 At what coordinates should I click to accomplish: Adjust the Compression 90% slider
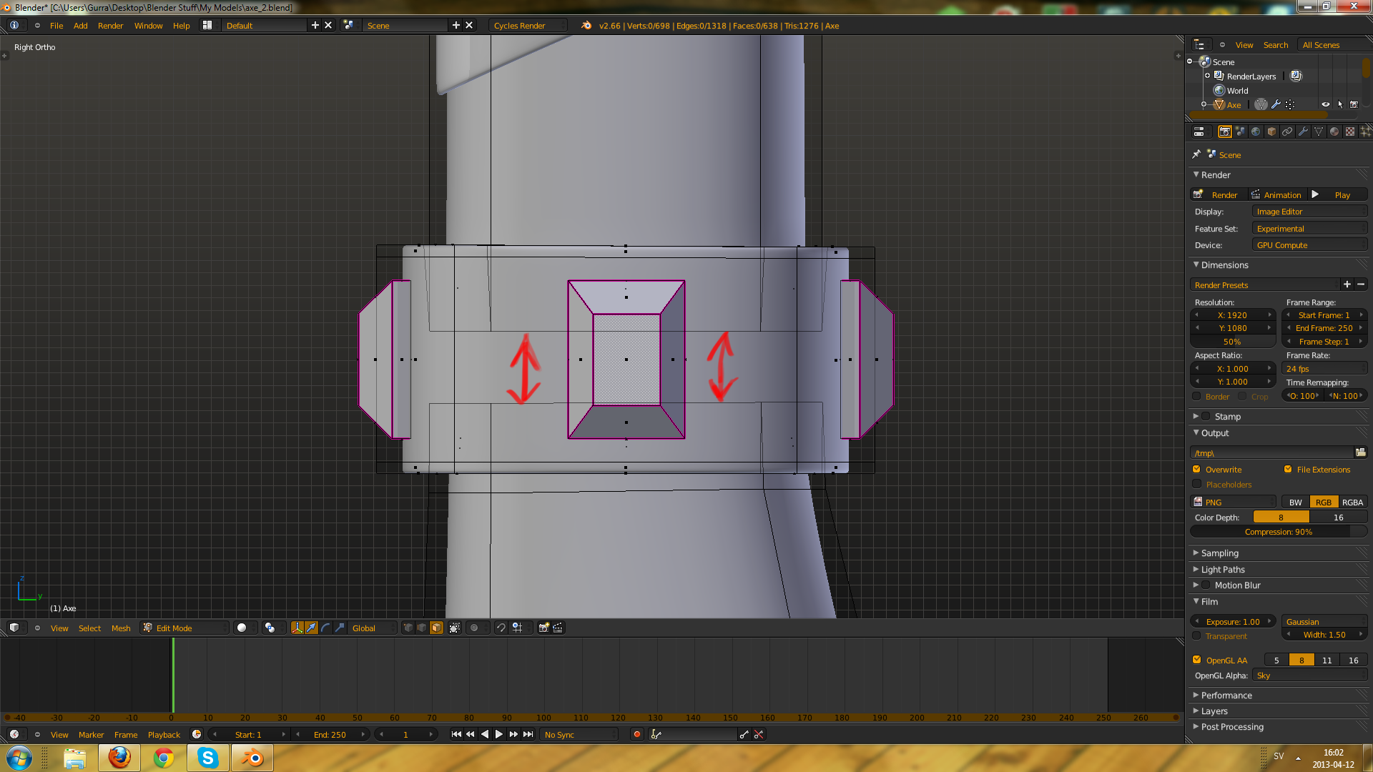pyautogui.click(x=1279, y=531)
